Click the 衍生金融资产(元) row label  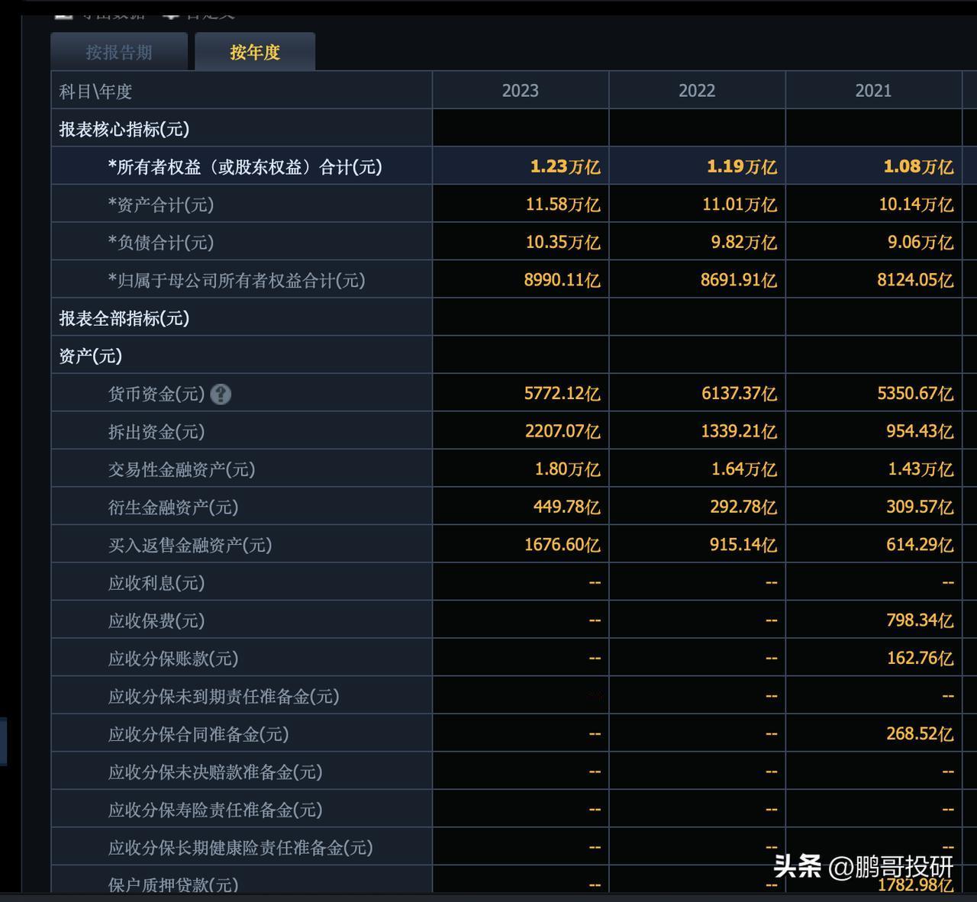(x=173, y=507)
